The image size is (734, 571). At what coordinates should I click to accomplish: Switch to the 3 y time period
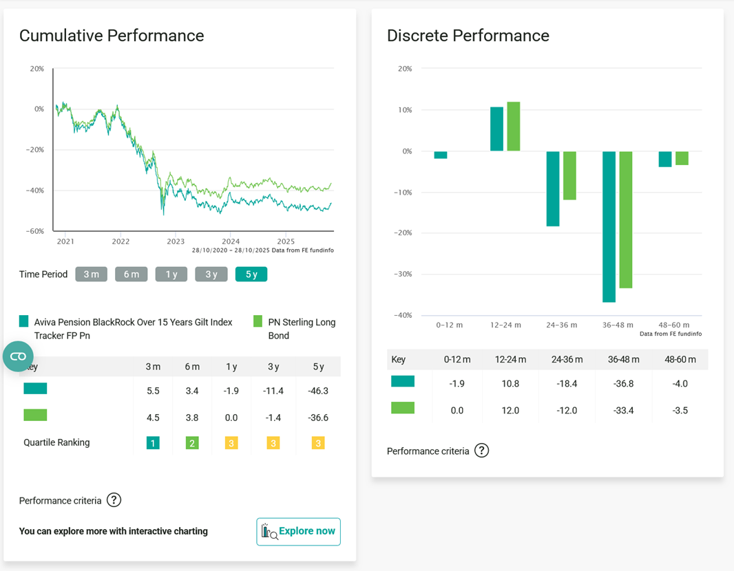(x=211, y=274)
